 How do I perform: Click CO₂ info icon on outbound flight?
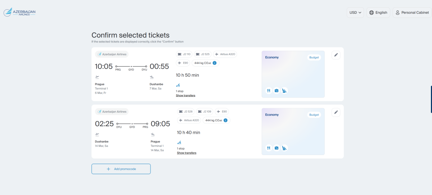pyautogui.click(x=215, y=63)
